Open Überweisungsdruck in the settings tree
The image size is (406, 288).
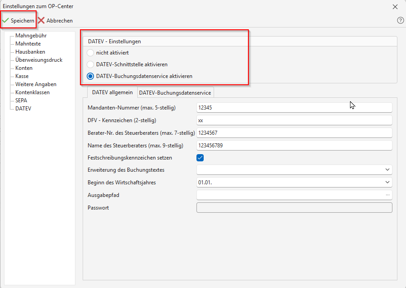pos(39,60)
